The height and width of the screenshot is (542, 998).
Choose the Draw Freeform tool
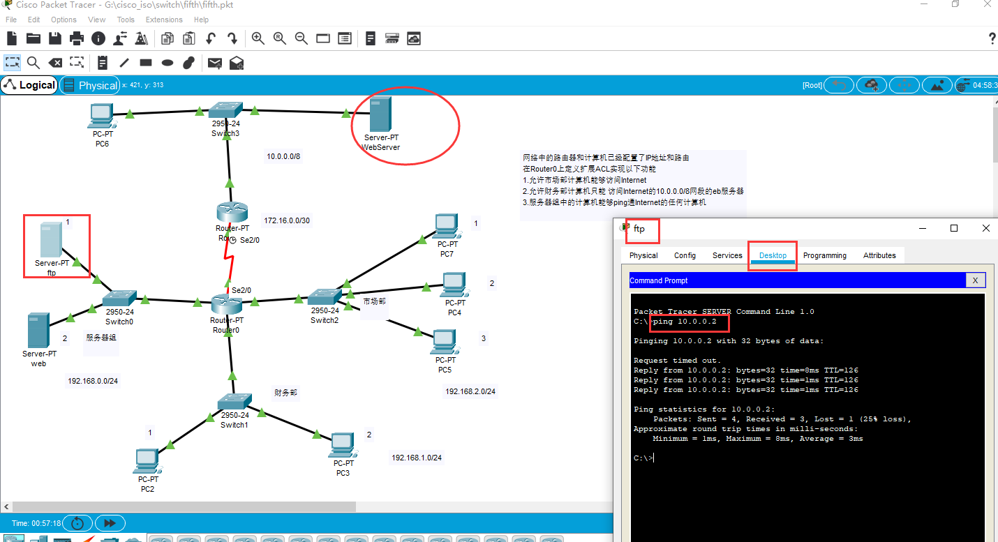[188, 63]
